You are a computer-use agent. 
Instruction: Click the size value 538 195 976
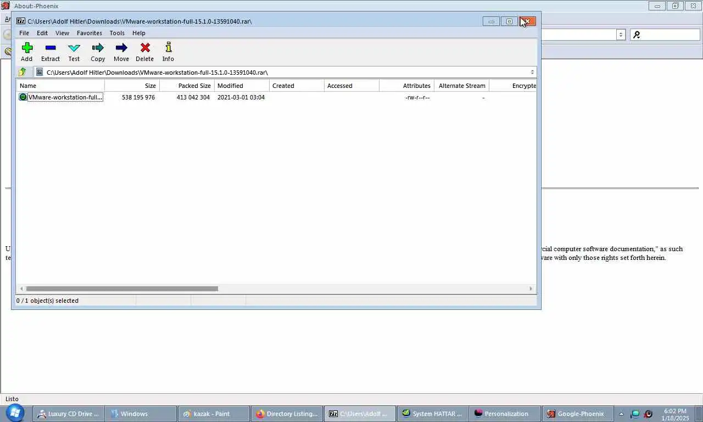(138, 97)
